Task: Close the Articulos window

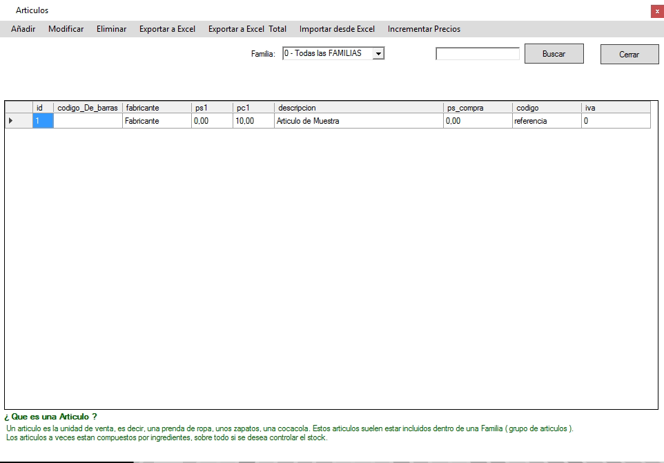Action: coord(657,12)
